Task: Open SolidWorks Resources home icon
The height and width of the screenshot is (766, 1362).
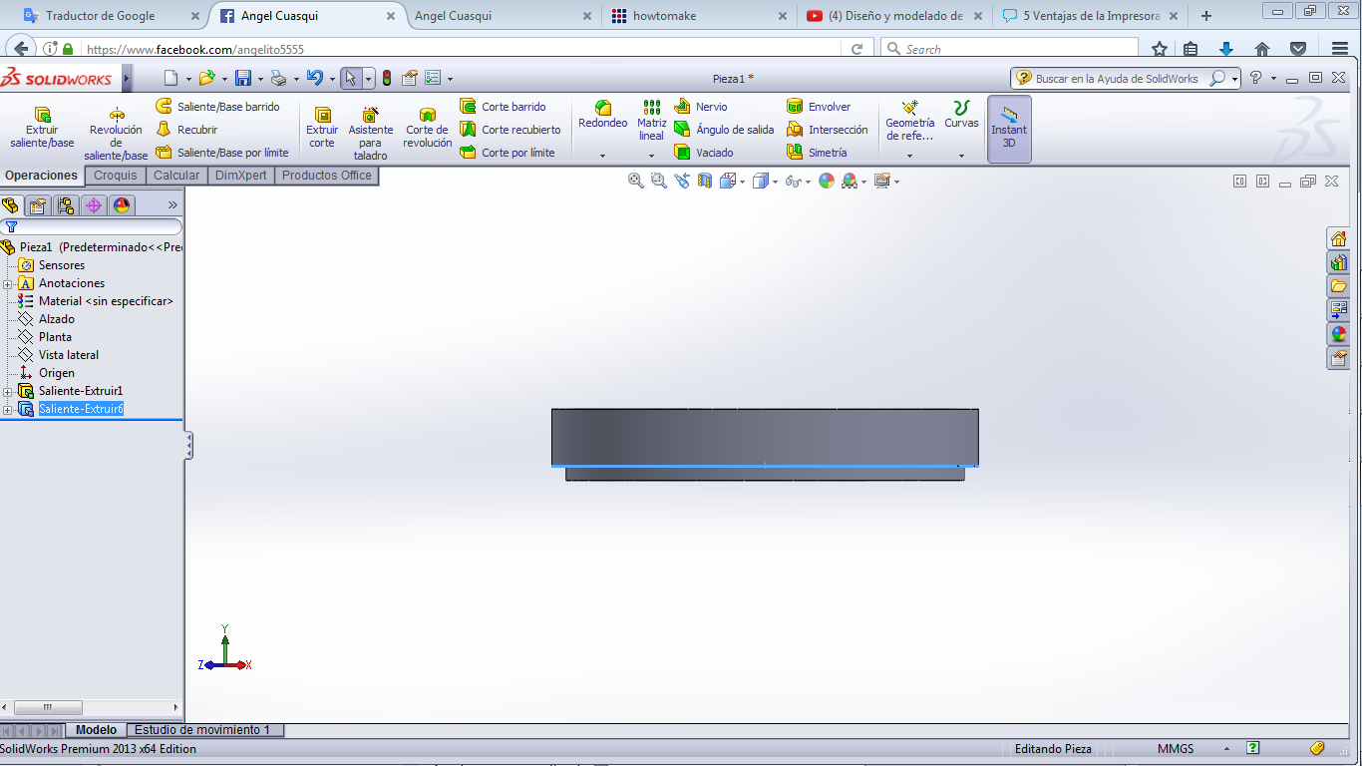Action: pos(1338,238)
